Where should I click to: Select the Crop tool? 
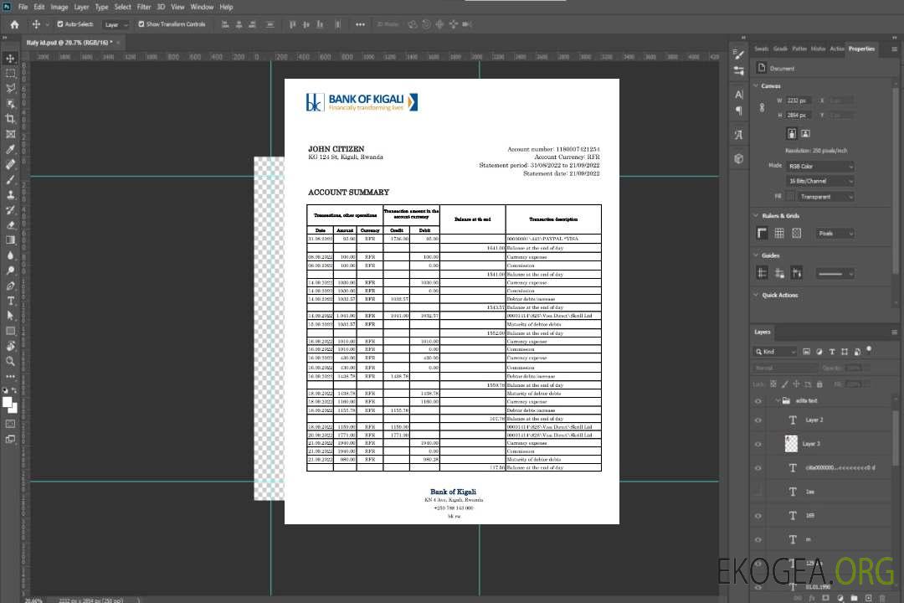click(x=11, y=119)
